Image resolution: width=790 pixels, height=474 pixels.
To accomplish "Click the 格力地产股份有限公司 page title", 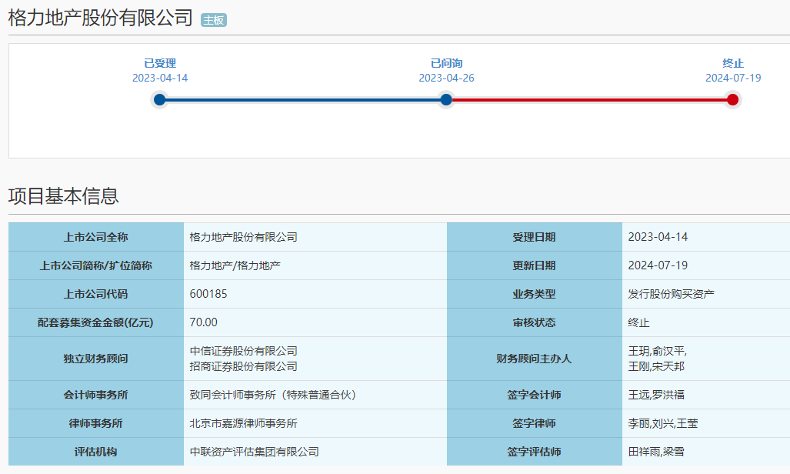I will tap(100, 18).
